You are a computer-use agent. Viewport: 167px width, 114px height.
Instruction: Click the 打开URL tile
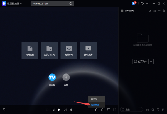(x=69, y=51)
